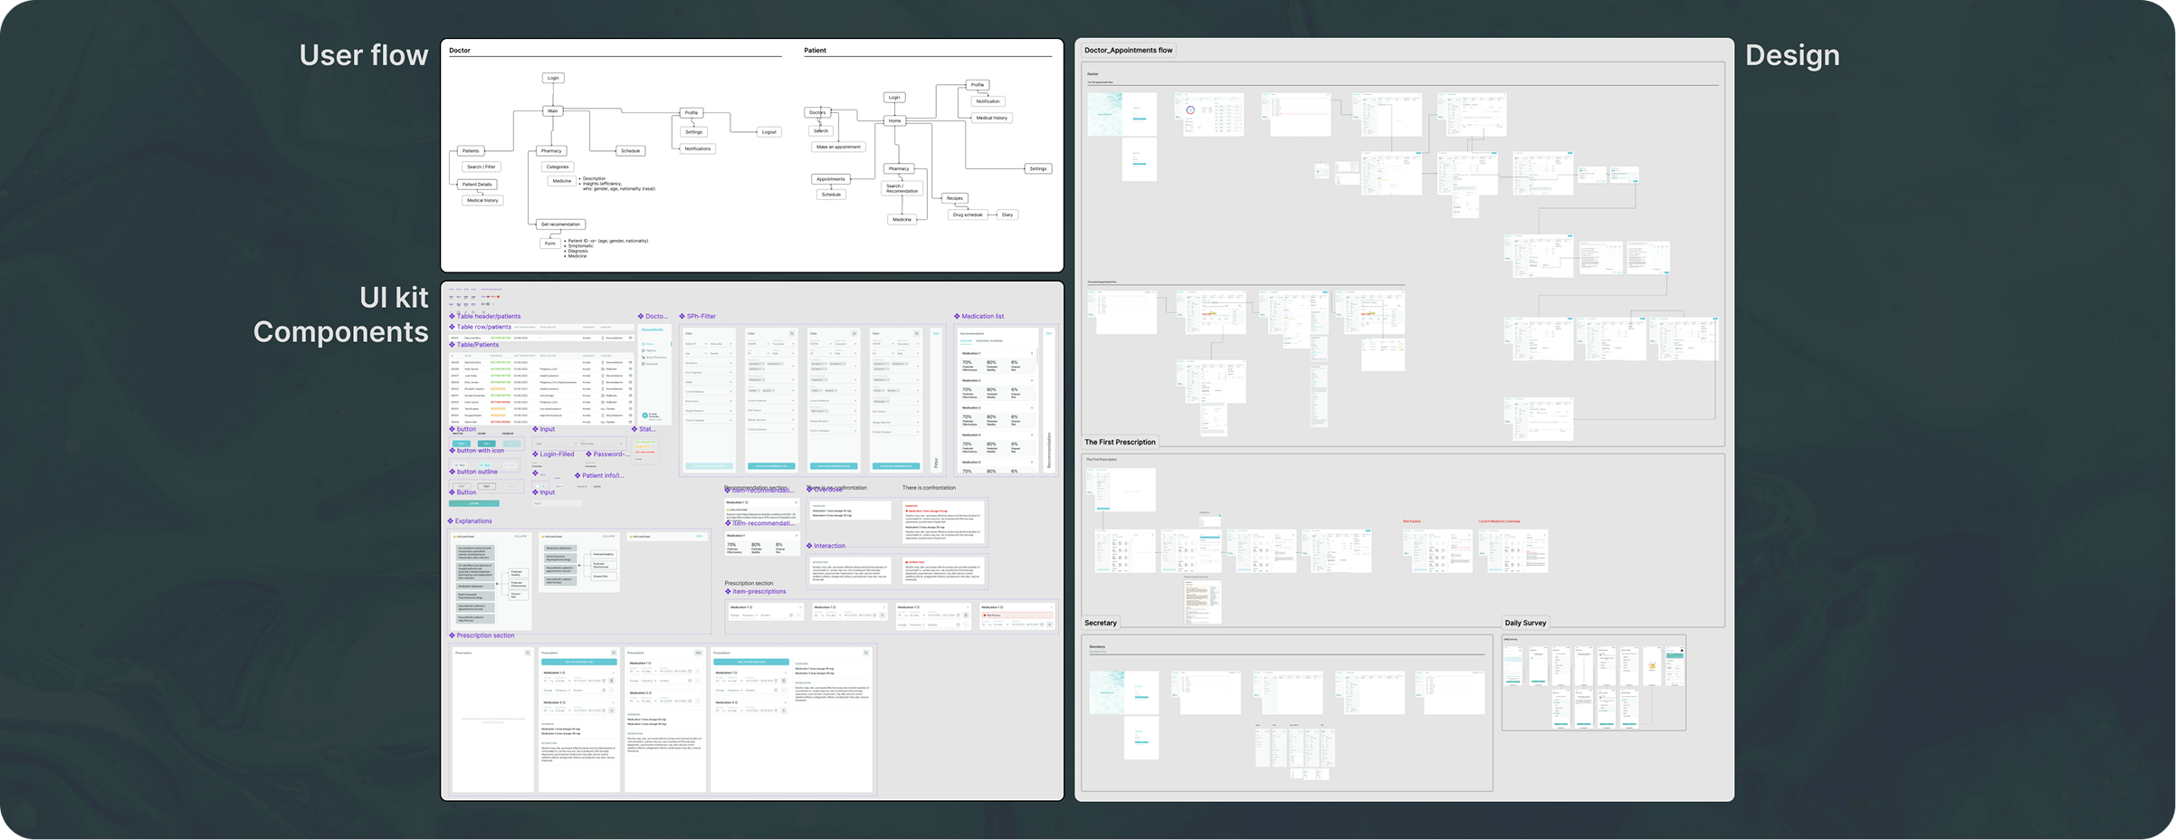Select the Get recomendation flow node

pyautogui.click(x=560, y=224)
